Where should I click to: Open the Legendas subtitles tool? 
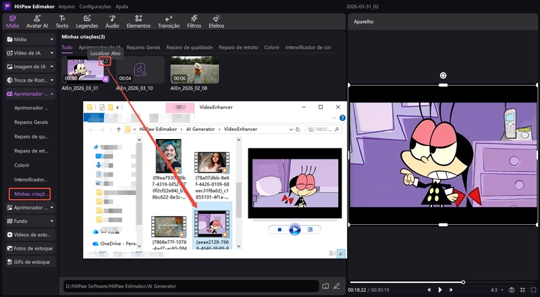point(87,22)
